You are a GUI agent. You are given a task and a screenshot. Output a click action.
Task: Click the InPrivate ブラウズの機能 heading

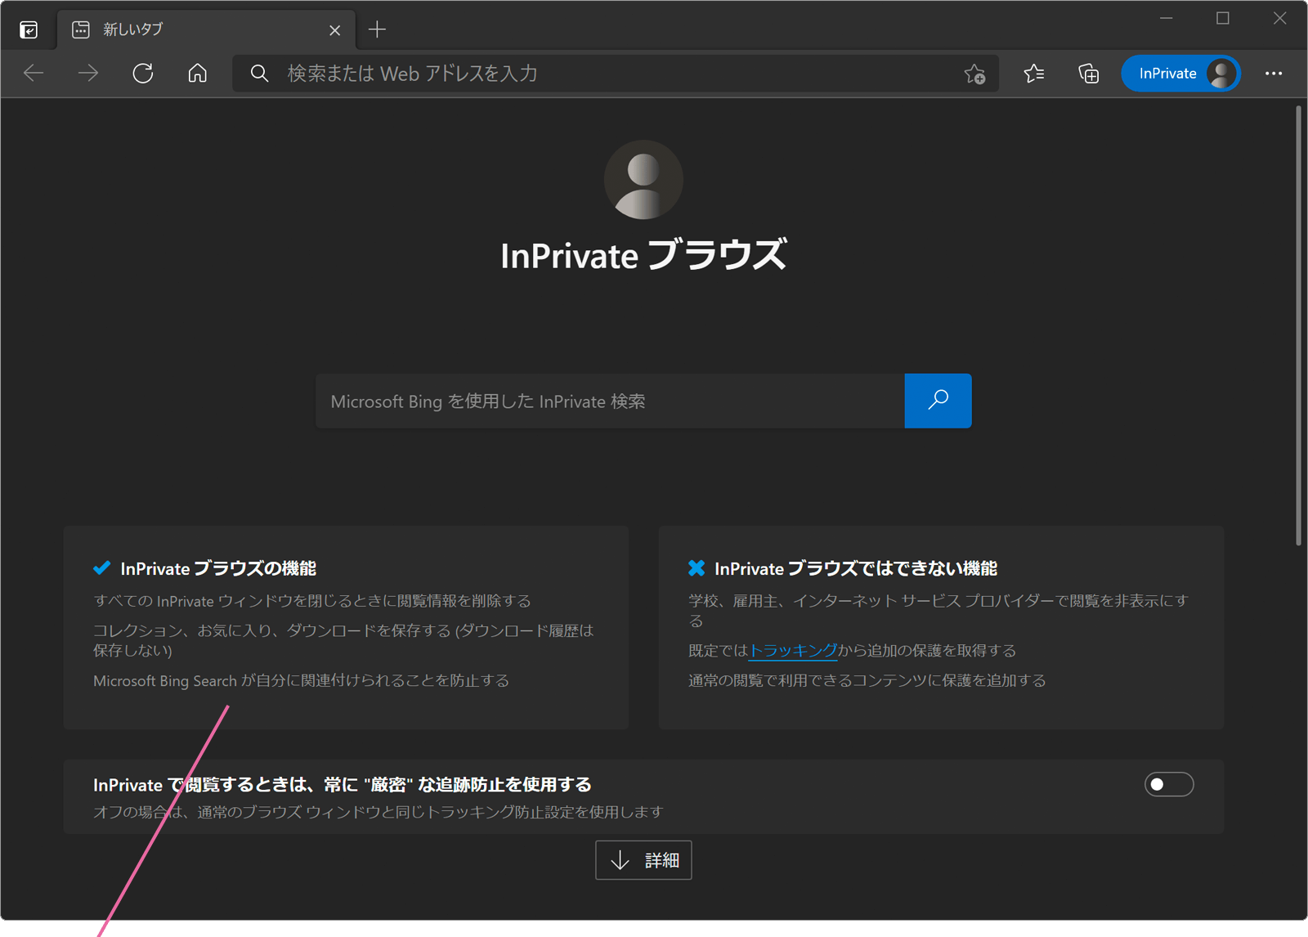click(x=218, y=568)
